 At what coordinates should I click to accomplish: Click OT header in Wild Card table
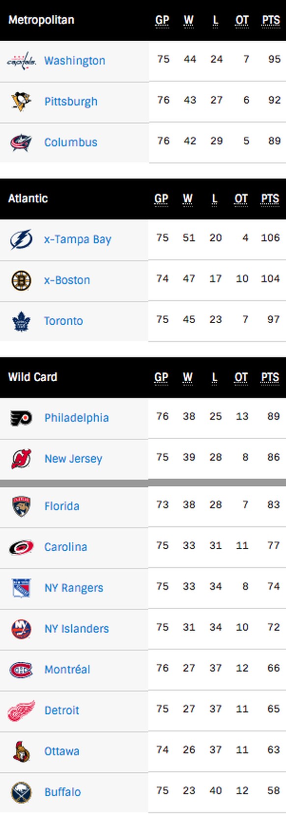[x=241, y=377]
